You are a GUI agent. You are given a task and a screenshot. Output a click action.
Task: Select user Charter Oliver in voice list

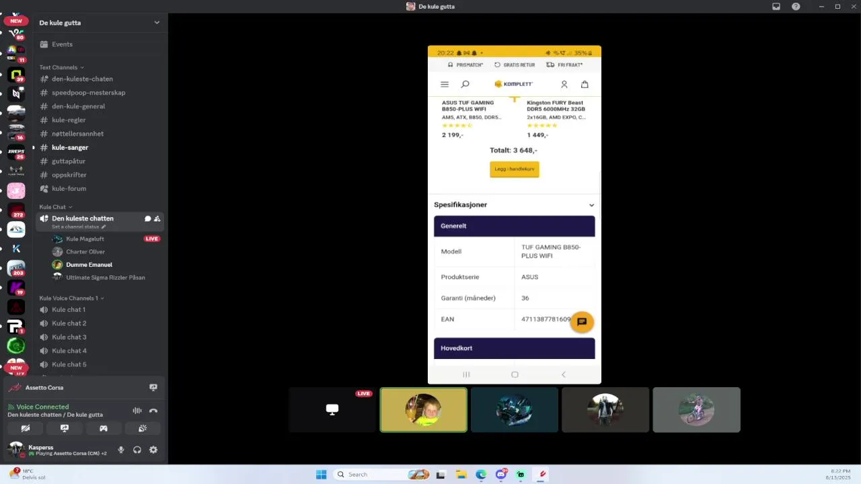[106, 251]
